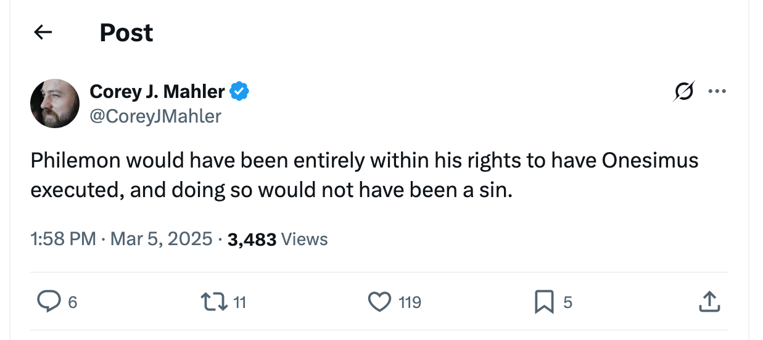
Task: Click the repost count of 11
Action: coord(240,302)
